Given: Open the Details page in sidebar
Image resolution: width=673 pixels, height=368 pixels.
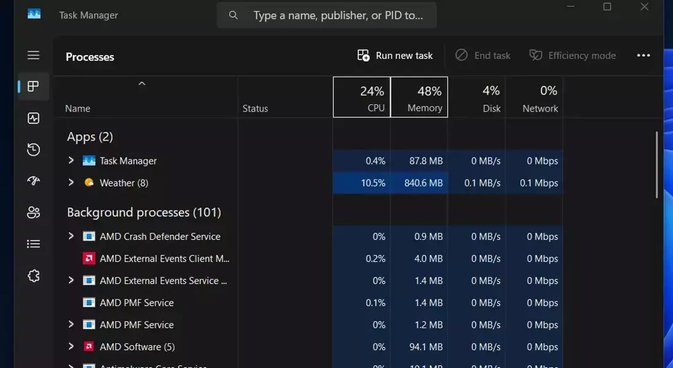Looking at the screenshot, I should (33, 243).
